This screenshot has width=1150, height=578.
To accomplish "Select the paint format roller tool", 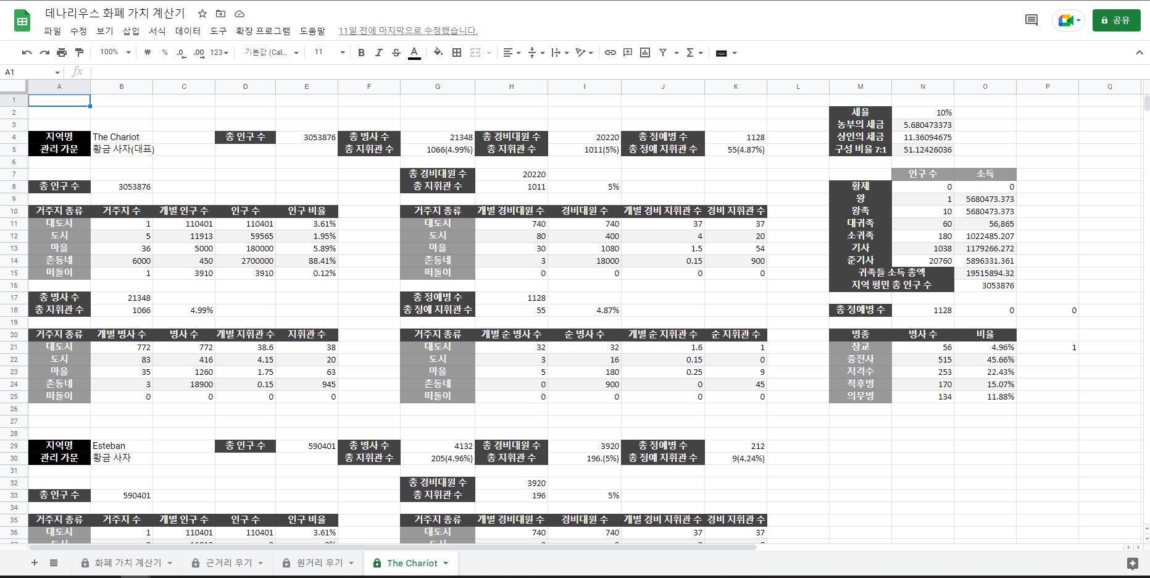I will [79, 52].
